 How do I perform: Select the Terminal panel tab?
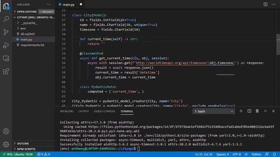click(x=127, y=111)
